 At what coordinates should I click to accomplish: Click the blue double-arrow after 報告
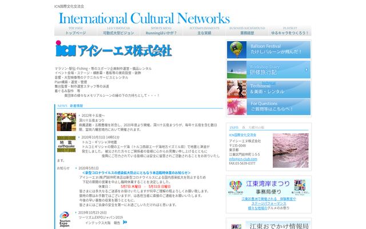tap(125, 222)
